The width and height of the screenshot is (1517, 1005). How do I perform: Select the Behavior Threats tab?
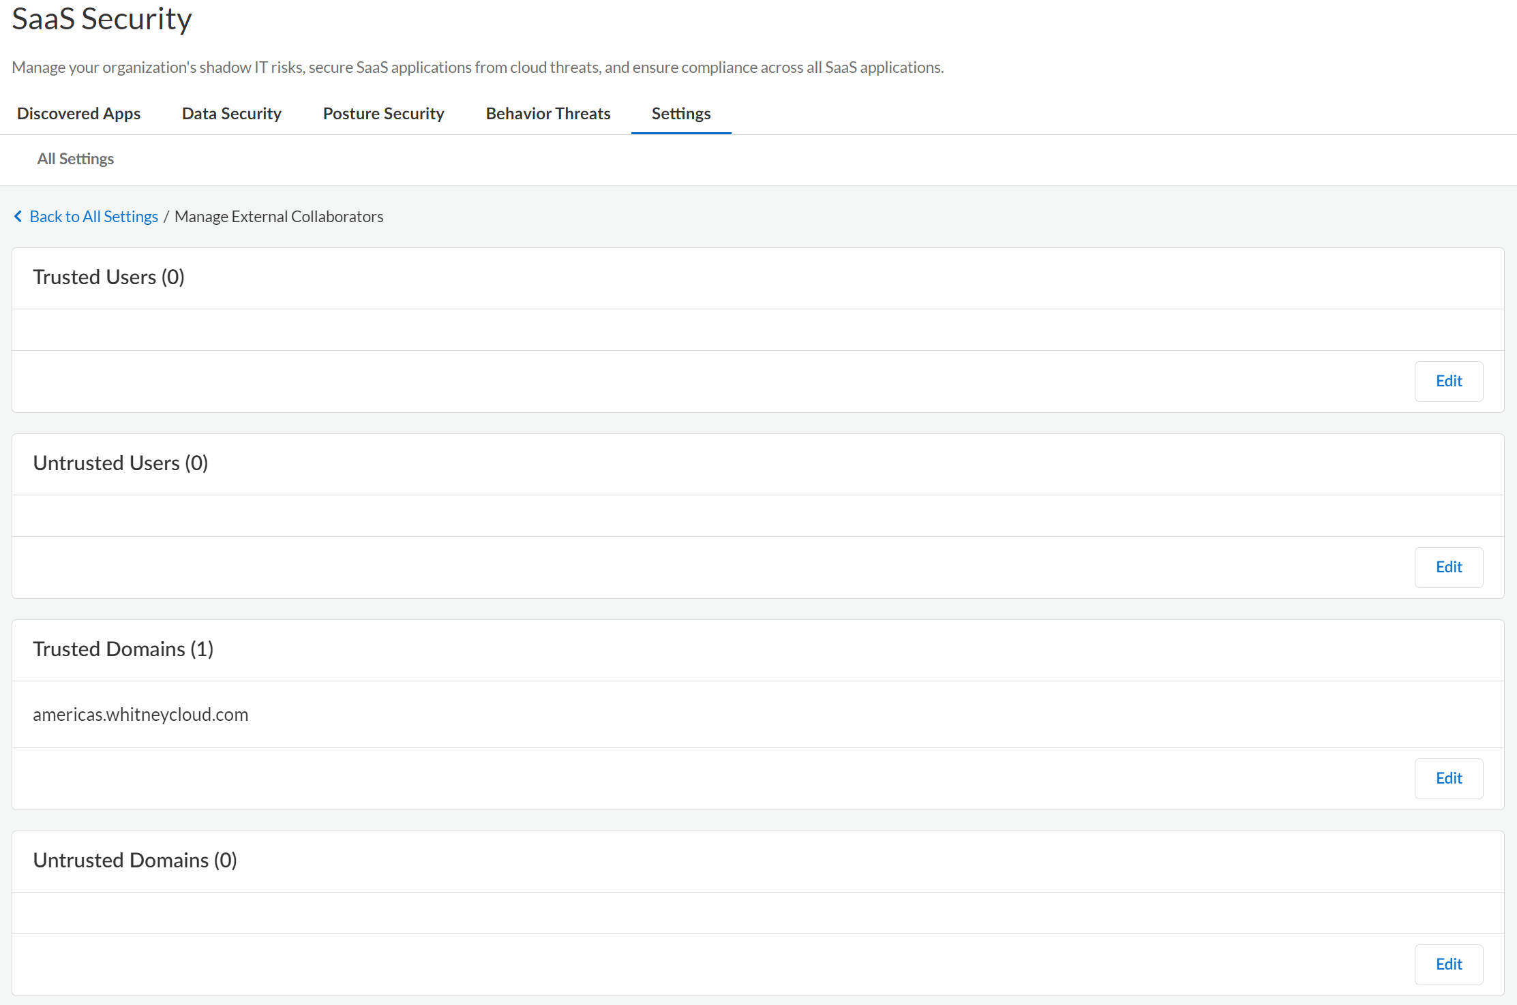(547, 114)
